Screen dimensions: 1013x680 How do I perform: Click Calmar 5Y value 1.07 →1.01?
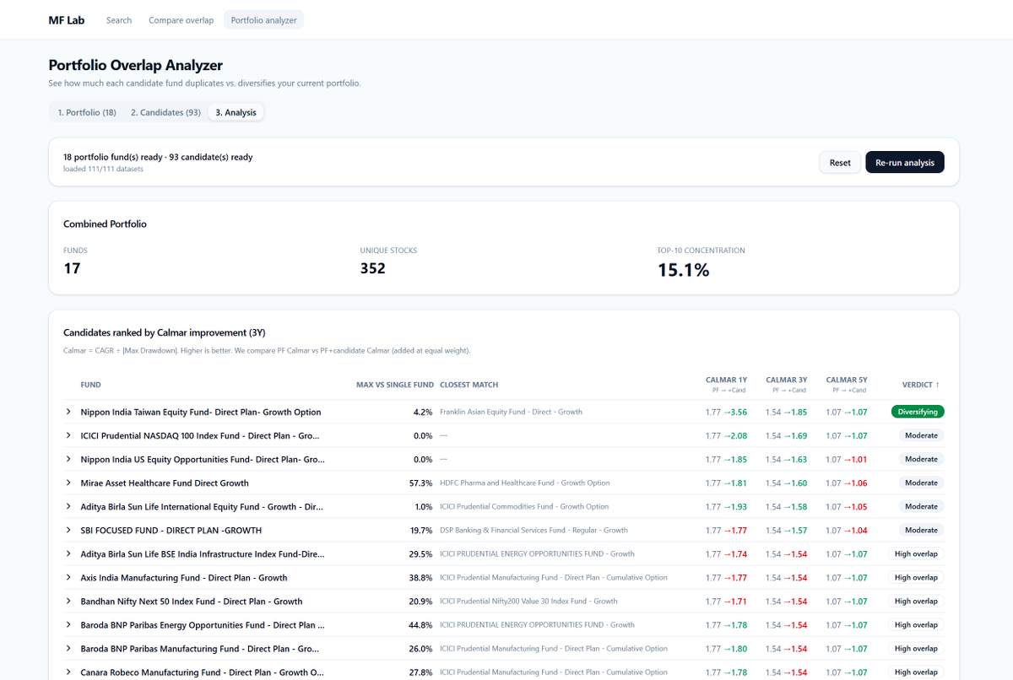pyautogui.click(x=846, y=459)
